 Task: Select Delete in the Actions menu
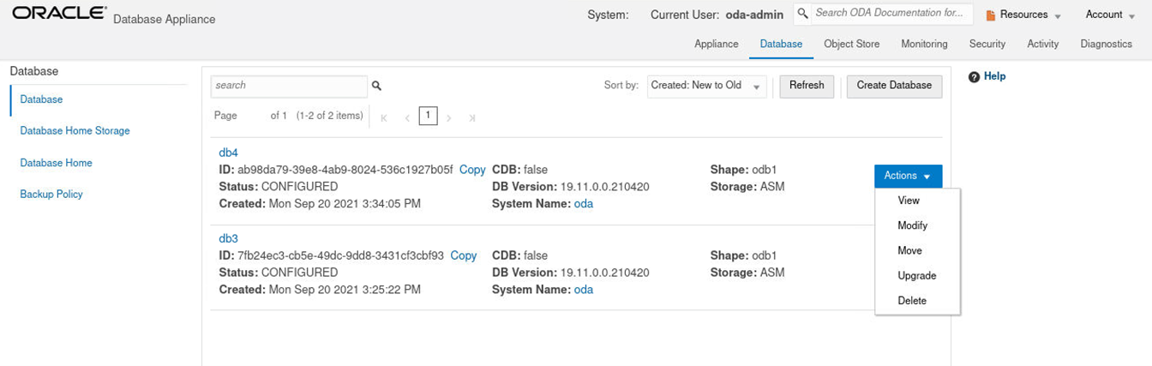(x=912, y=301)
